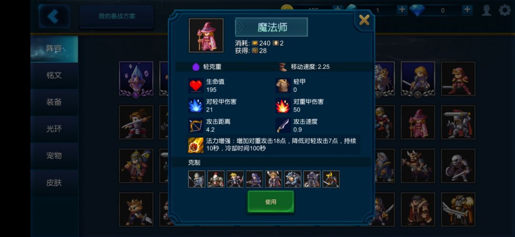Open the 皮肤 tab
Image resolution: width=515 pixels, height=237 pixels.
(x=54, y=183)
